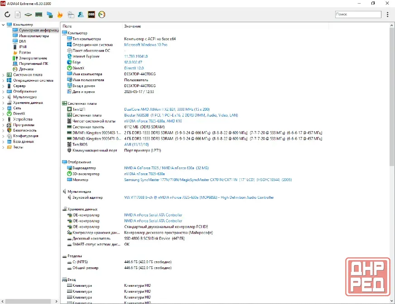This screenshot has height=304, width=395.
Task: Open the Biostar N68S3B motherboard link
Action: pyautogui.click(x=181, y=115)
